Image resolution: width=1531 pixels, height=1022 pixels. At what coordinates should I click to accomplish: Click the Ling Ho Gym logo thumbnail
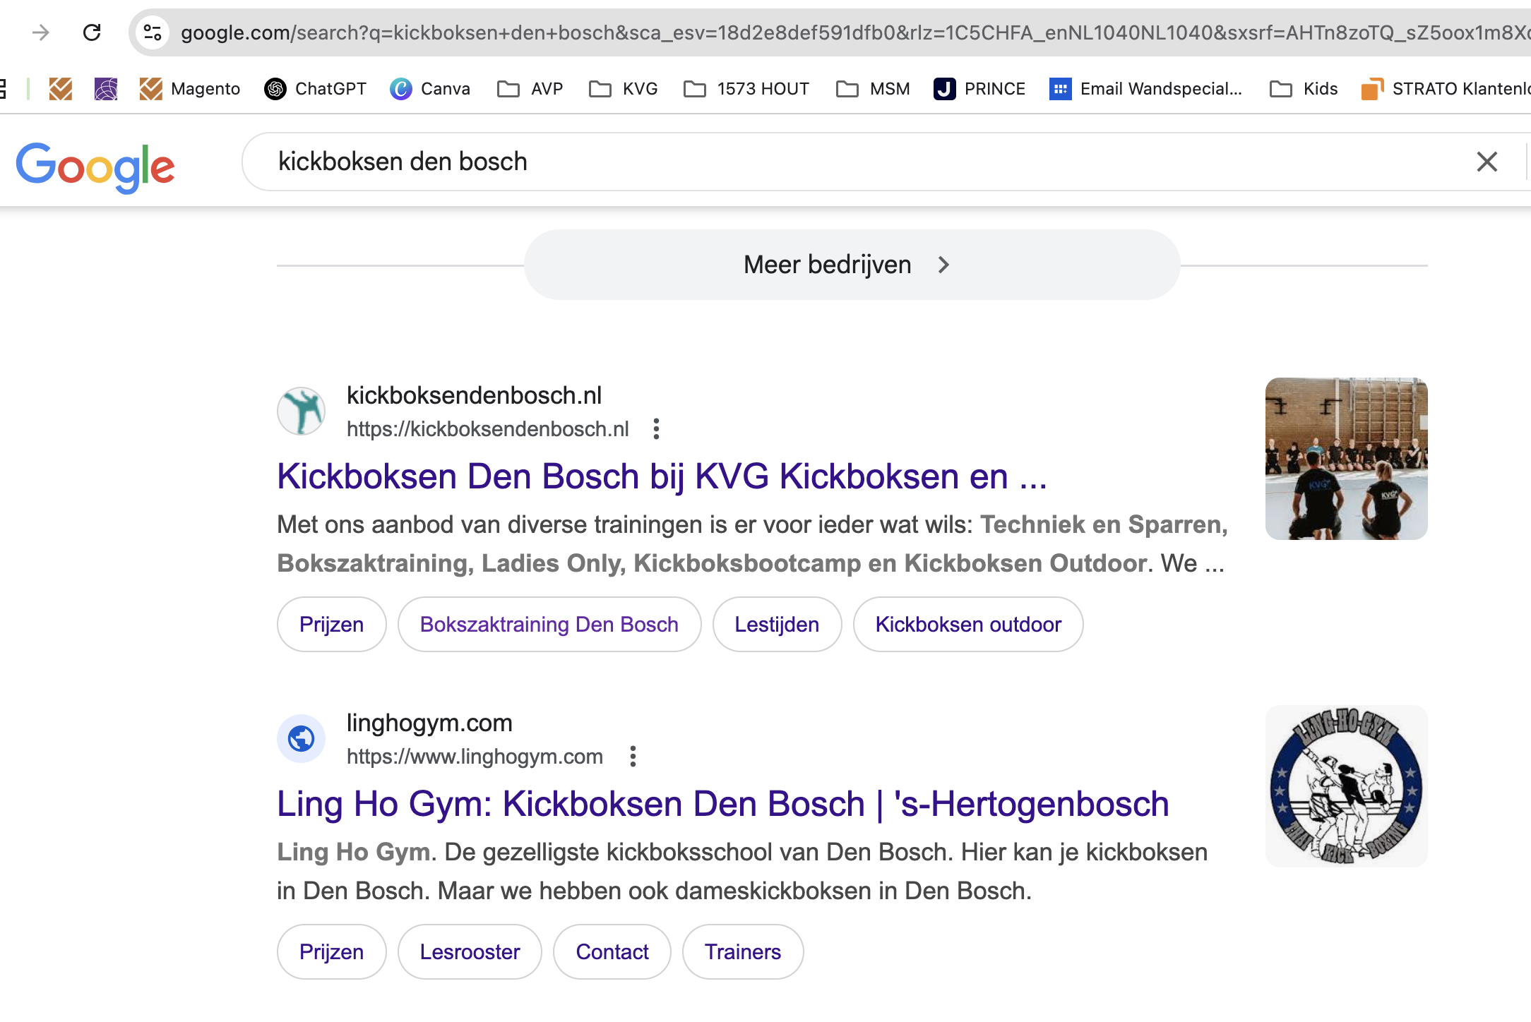tap(1346, 786)
